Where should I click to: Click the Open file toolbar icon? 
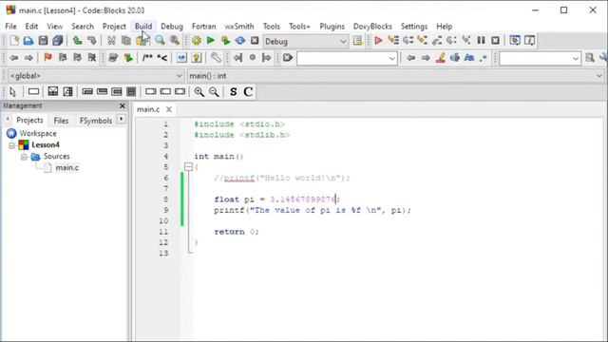tap(28, 41)
